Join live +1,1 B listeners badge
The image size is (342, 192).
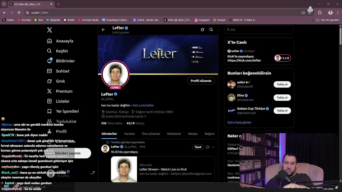point(282,58)
